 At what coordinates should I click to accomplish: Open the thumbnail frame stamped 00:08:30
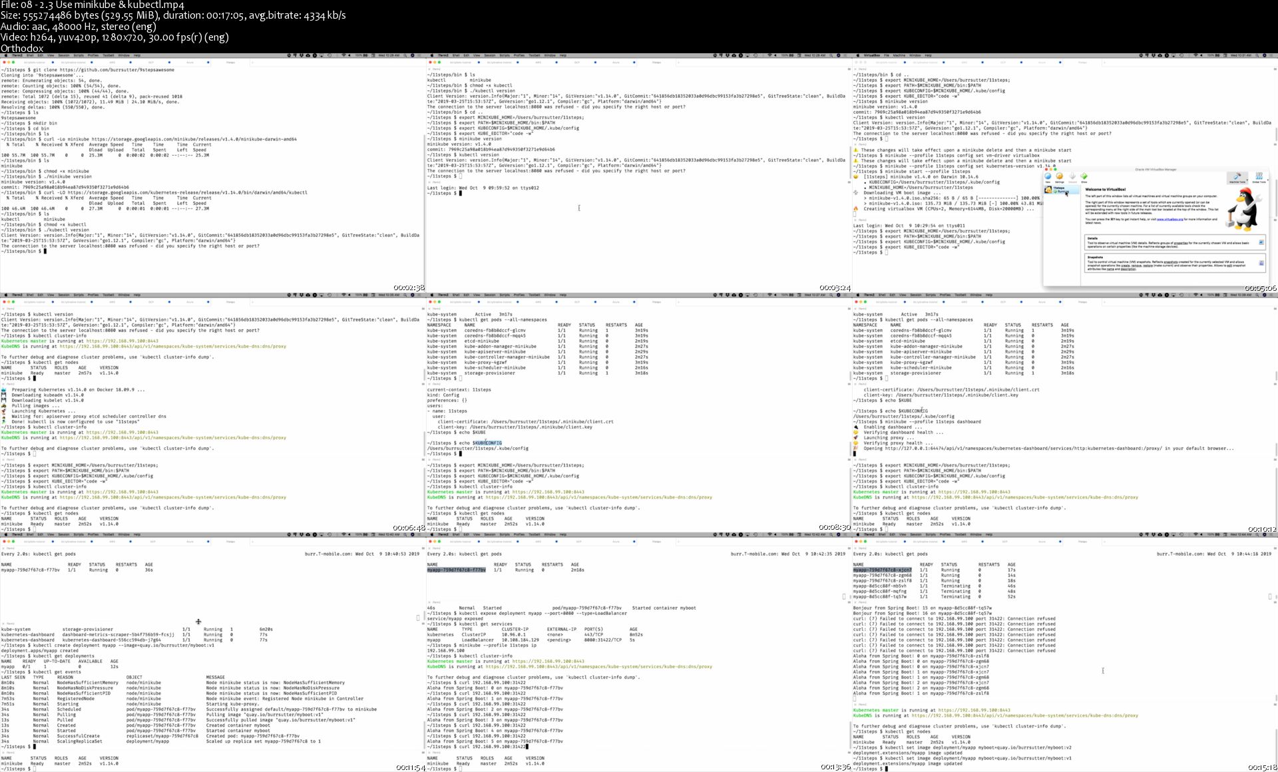coord(638,413)
